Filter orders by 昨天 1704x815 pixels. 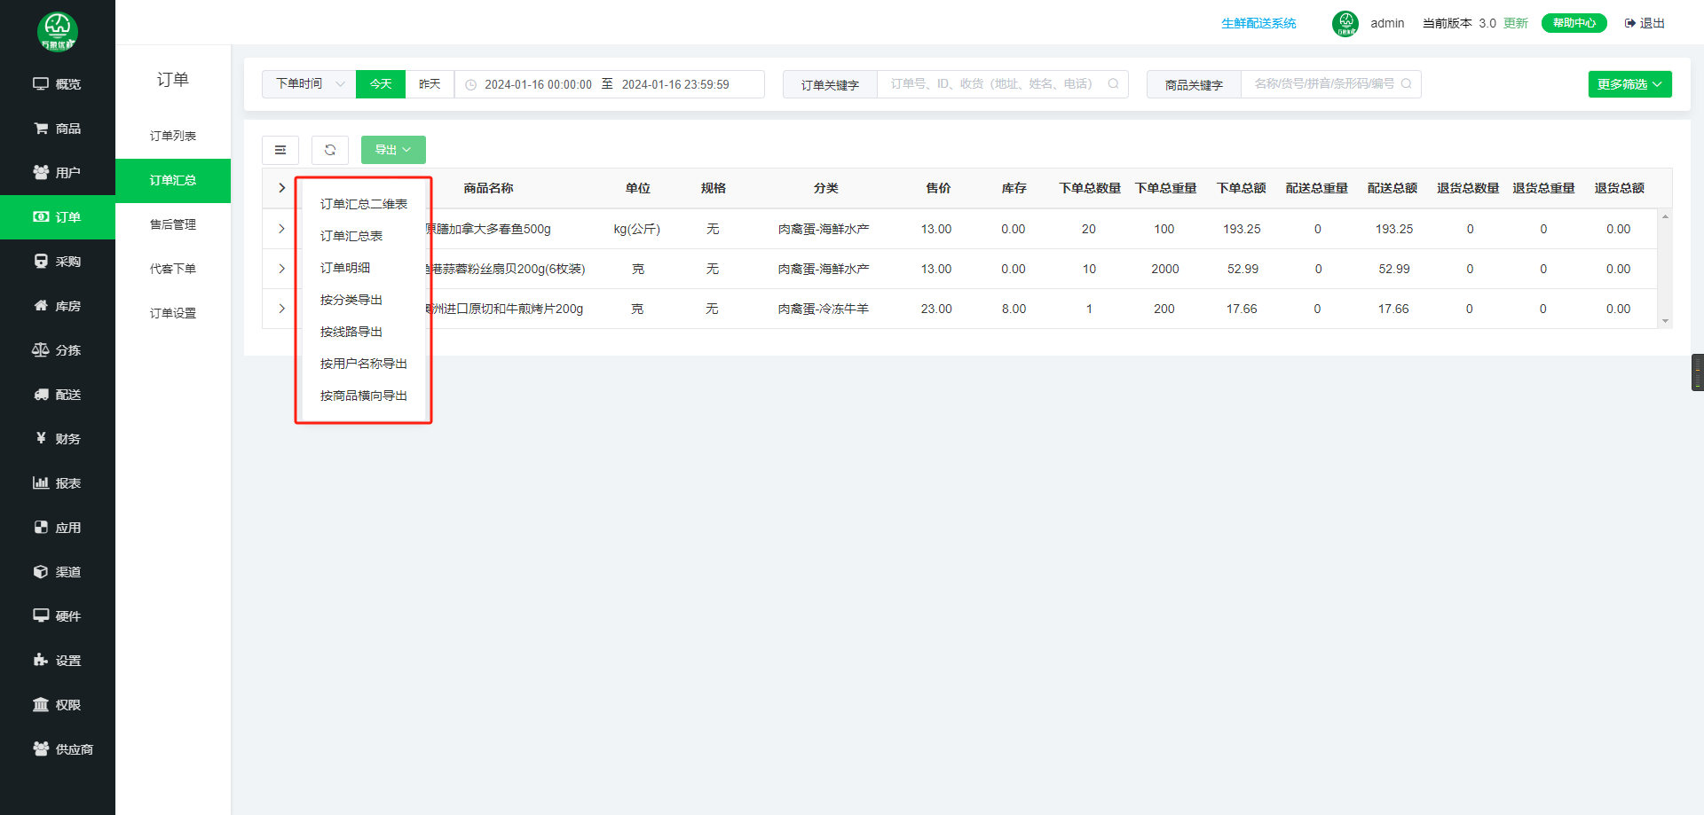coord(430,84)
